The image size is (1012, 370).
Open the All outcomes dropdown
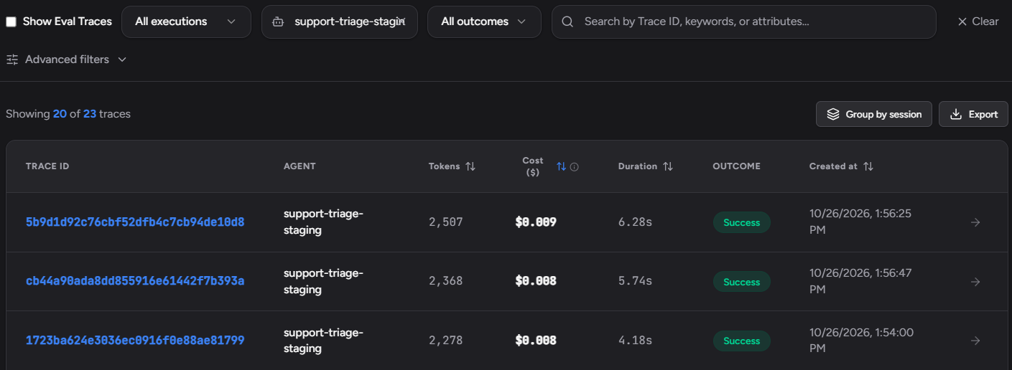point(484,22)
